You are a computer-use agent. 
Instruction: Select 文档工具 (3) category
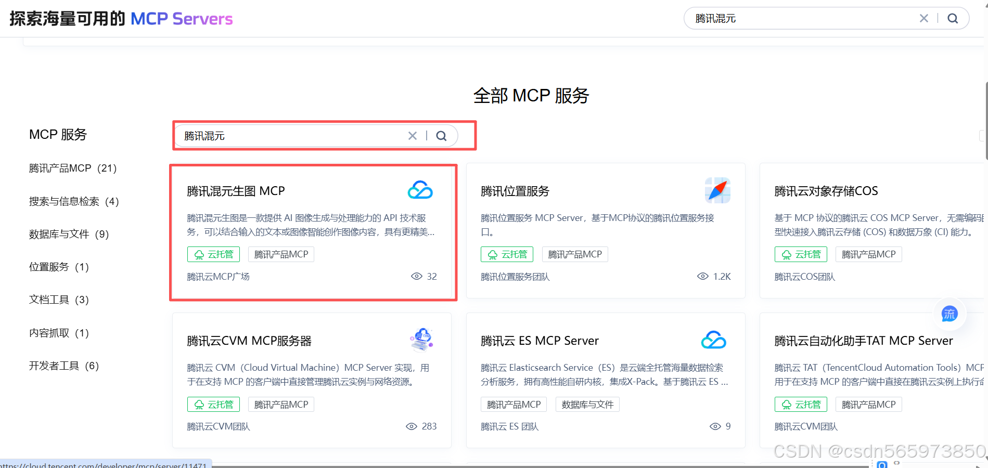click(59, 300)
